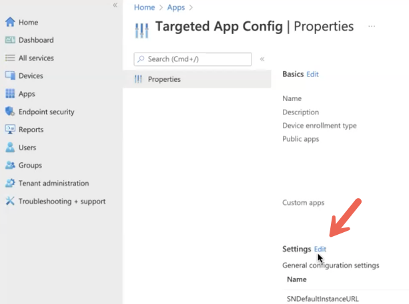Click the SNDefaultInstanceURL setting row
Screen dimensions: 409x304
pyautogui.click(x=323, y=299)
